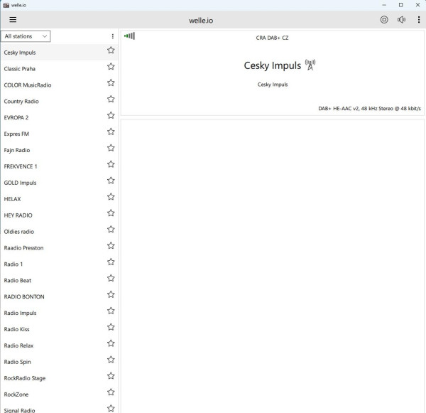426x413 pixels.
Task: Stop playback with the stop button
Action: 384,20
